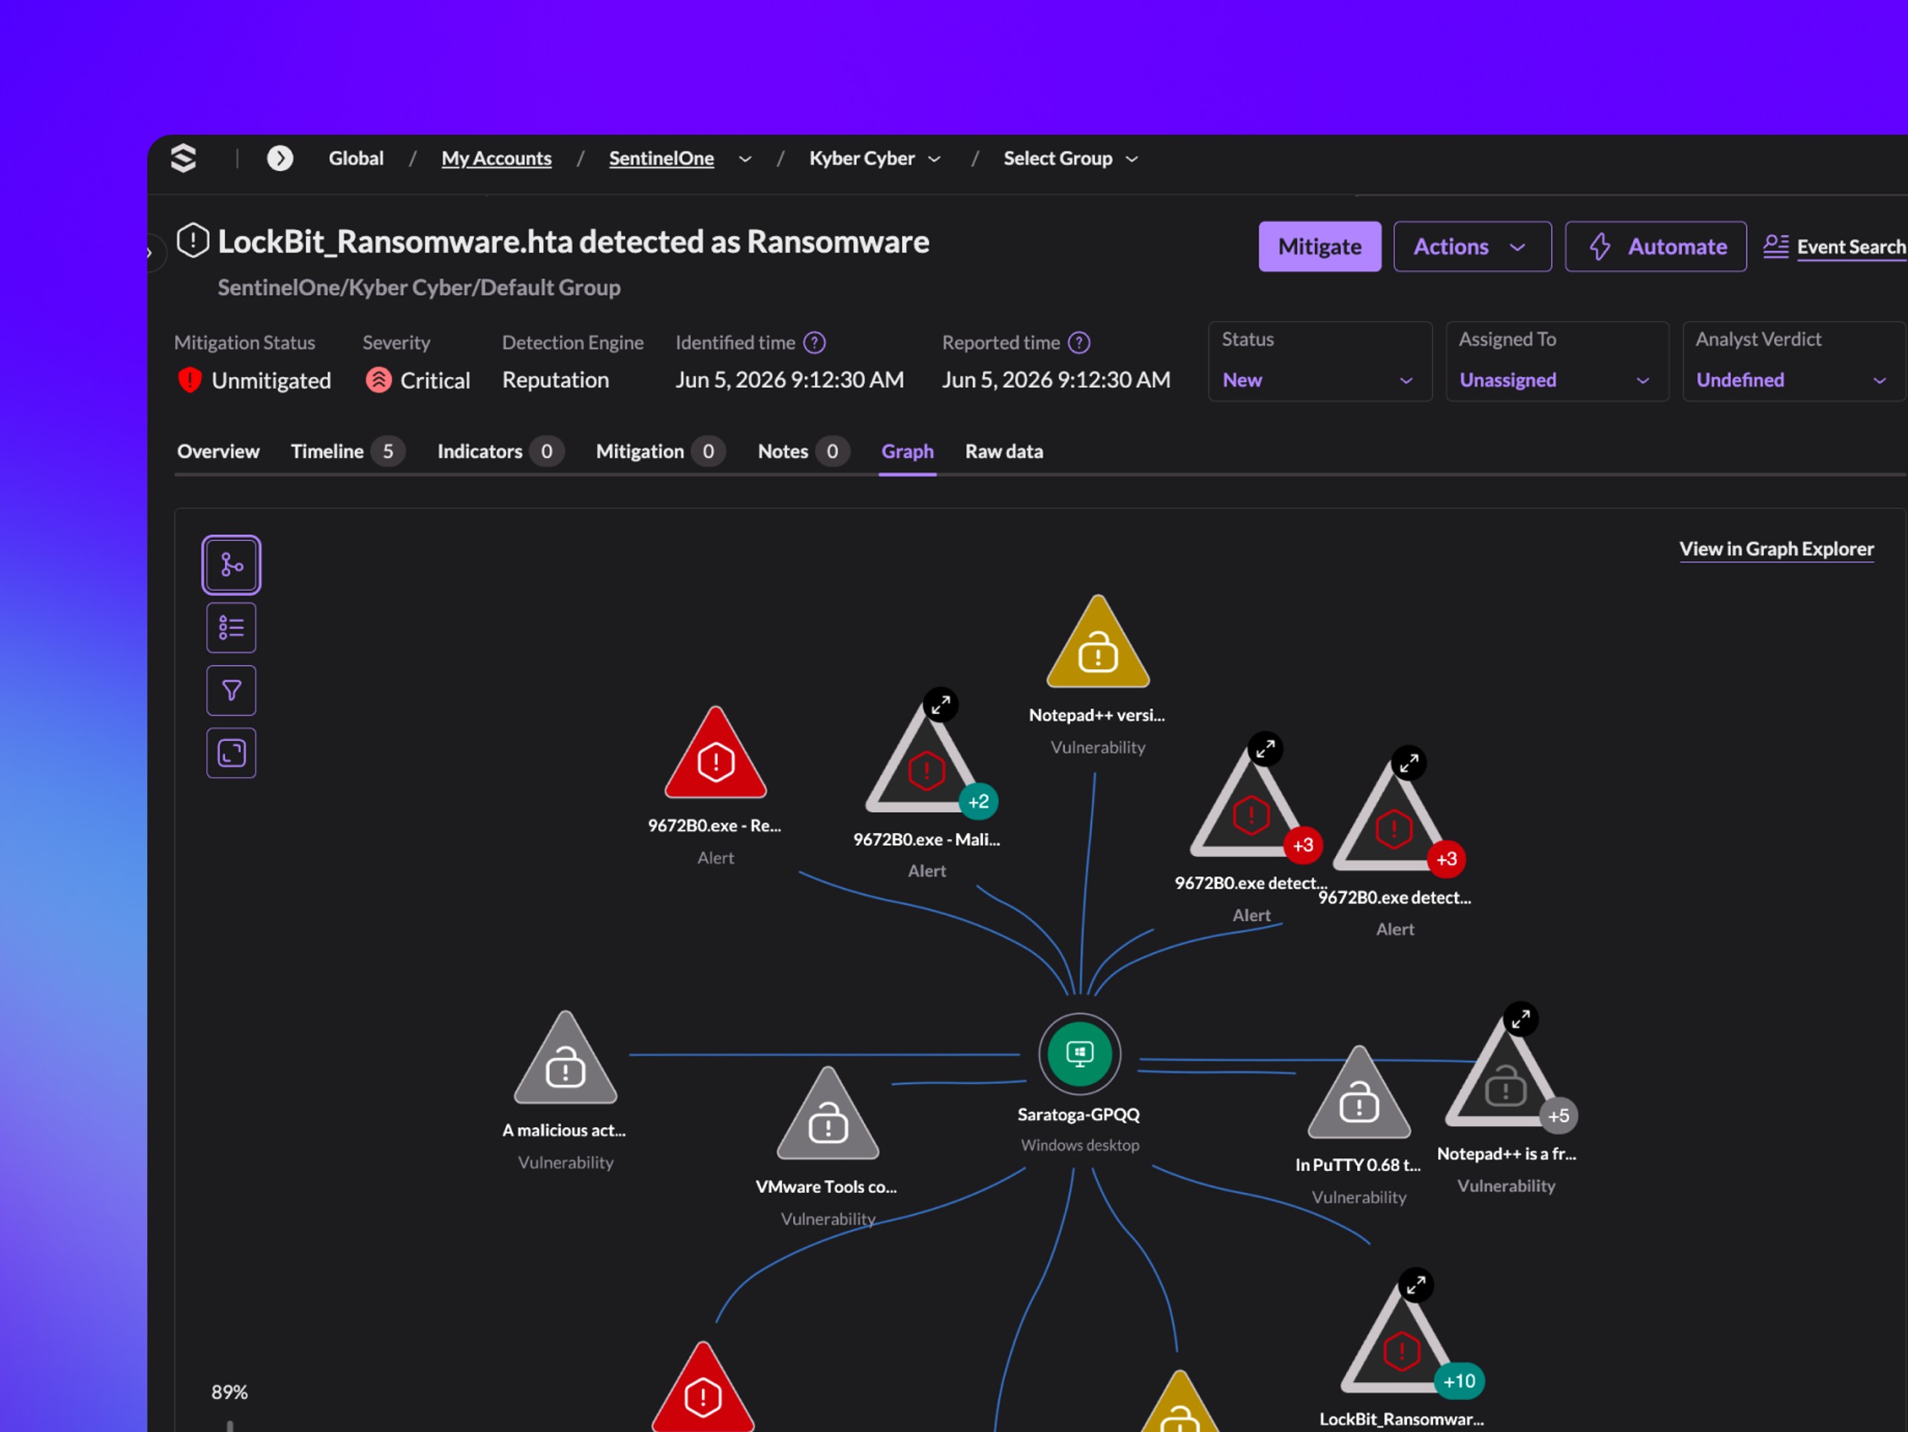Select the Graph tab
Screen dimensions: 1908x1432
click(x=908, y=451)
